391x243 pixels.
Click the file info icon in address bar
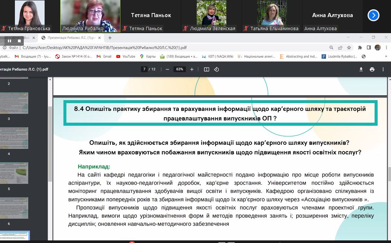4,48
